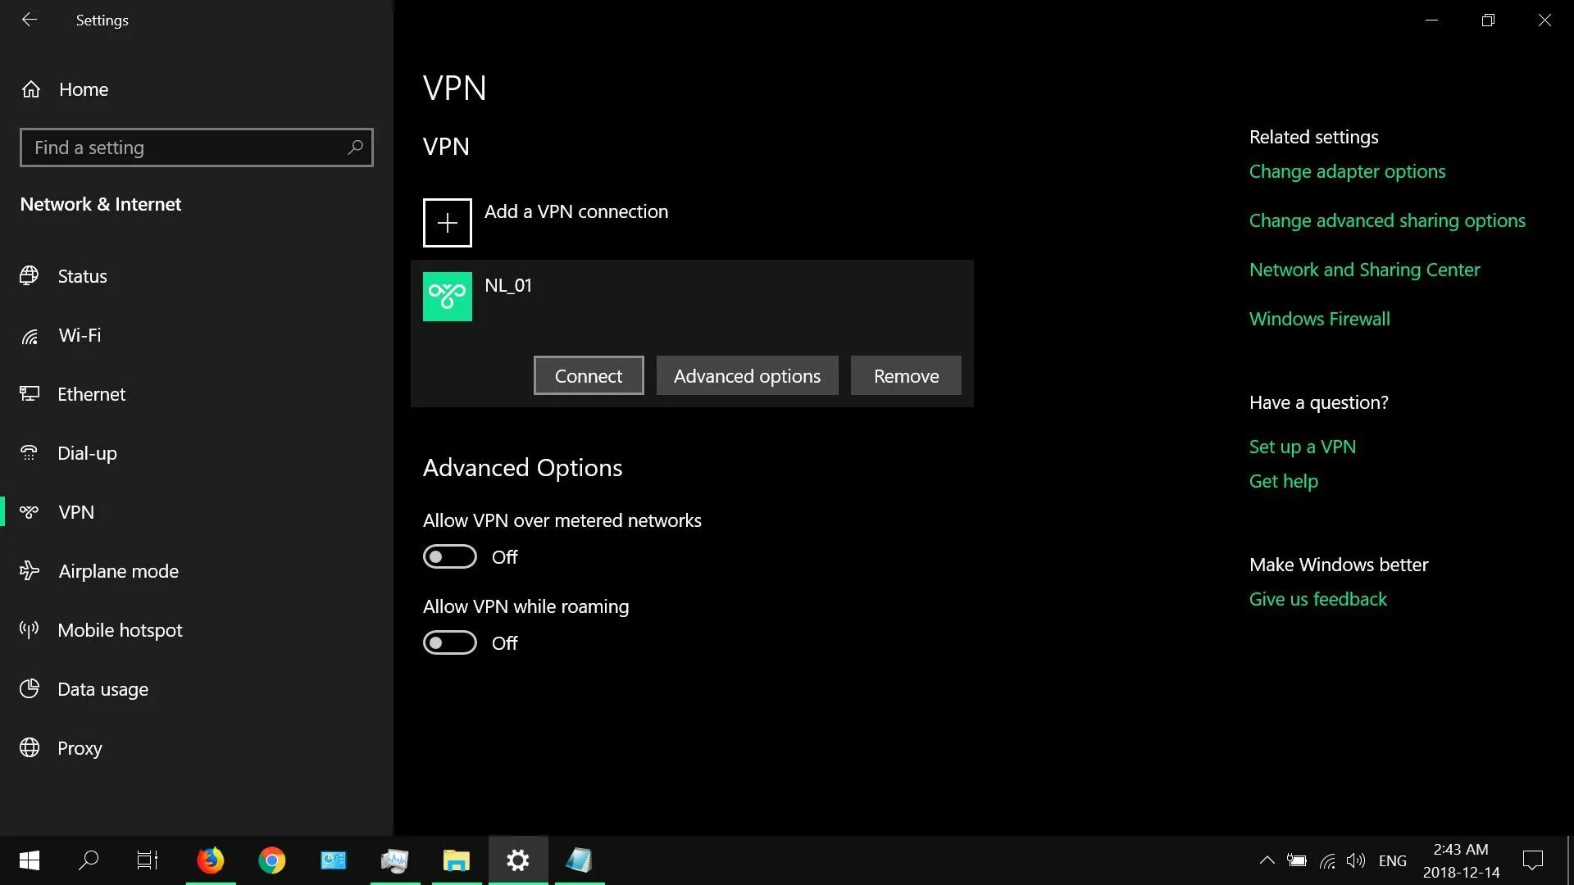The width and height of the screenshot is (1574, 885).
Task: Click the back arrow in Settings
Action: click(x=30, y=20)
